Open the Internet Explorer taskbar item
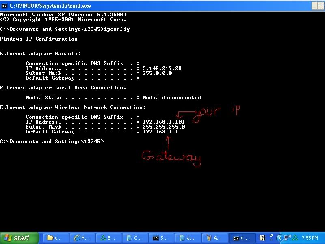Viewport: 325px width, 244px height. click(x=82, y=238)
